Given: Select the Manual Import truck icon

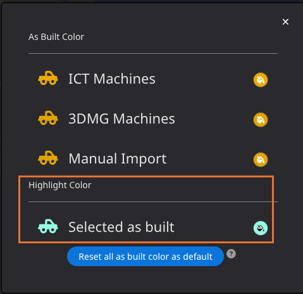Looking at the screenshot, I should [48, 158].
